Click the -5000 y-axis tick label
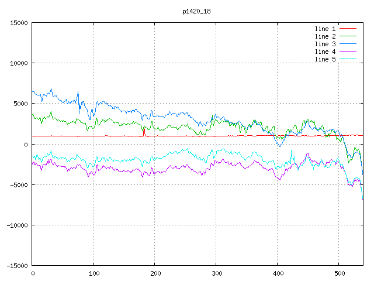374x281 pixels. [x=19, y=184]
